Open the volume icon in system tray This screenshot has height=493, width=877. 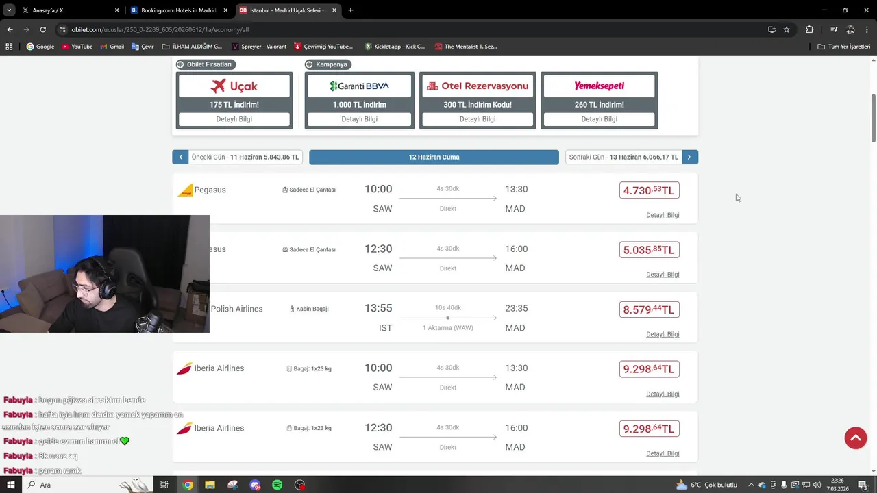[x=817, y=485]
